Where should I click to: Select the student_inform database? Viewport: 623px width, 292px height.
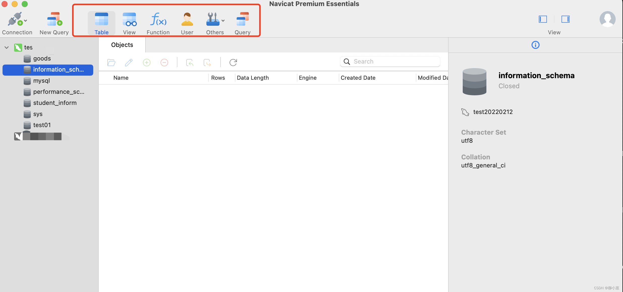55,102
